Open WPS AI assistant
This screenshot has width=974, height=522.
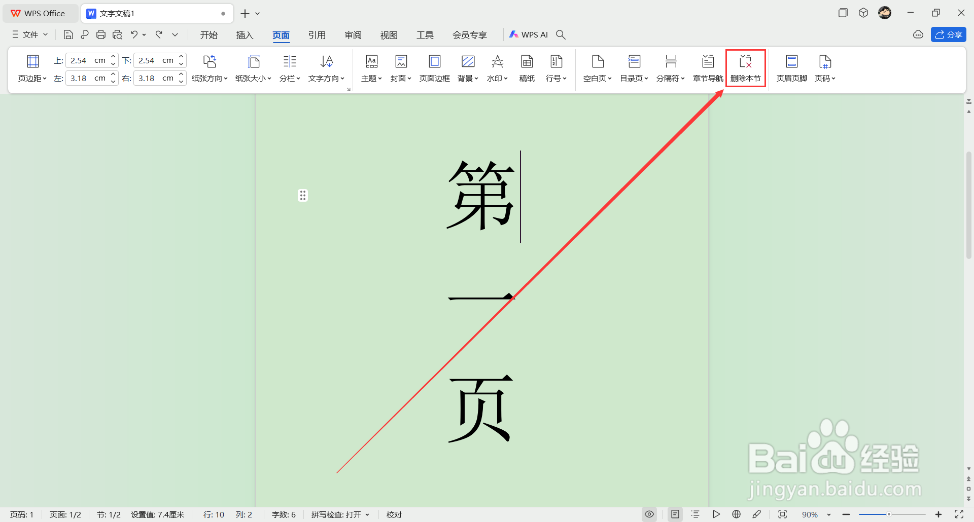529,34
